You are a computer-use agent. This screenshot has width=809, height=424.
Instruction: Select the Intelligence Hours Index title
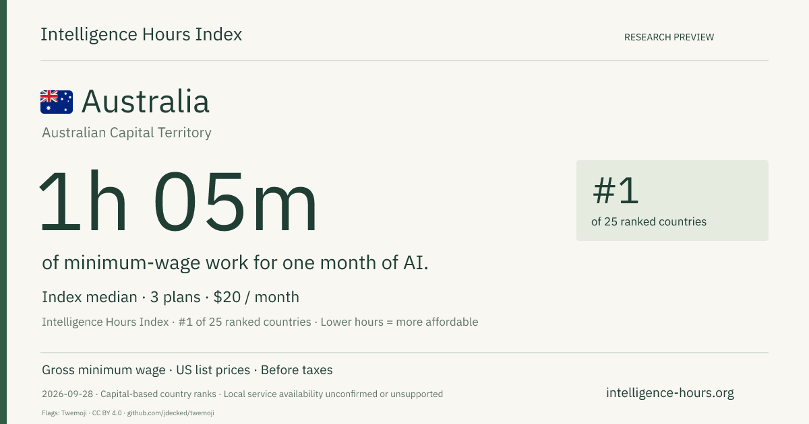point(141,35)
